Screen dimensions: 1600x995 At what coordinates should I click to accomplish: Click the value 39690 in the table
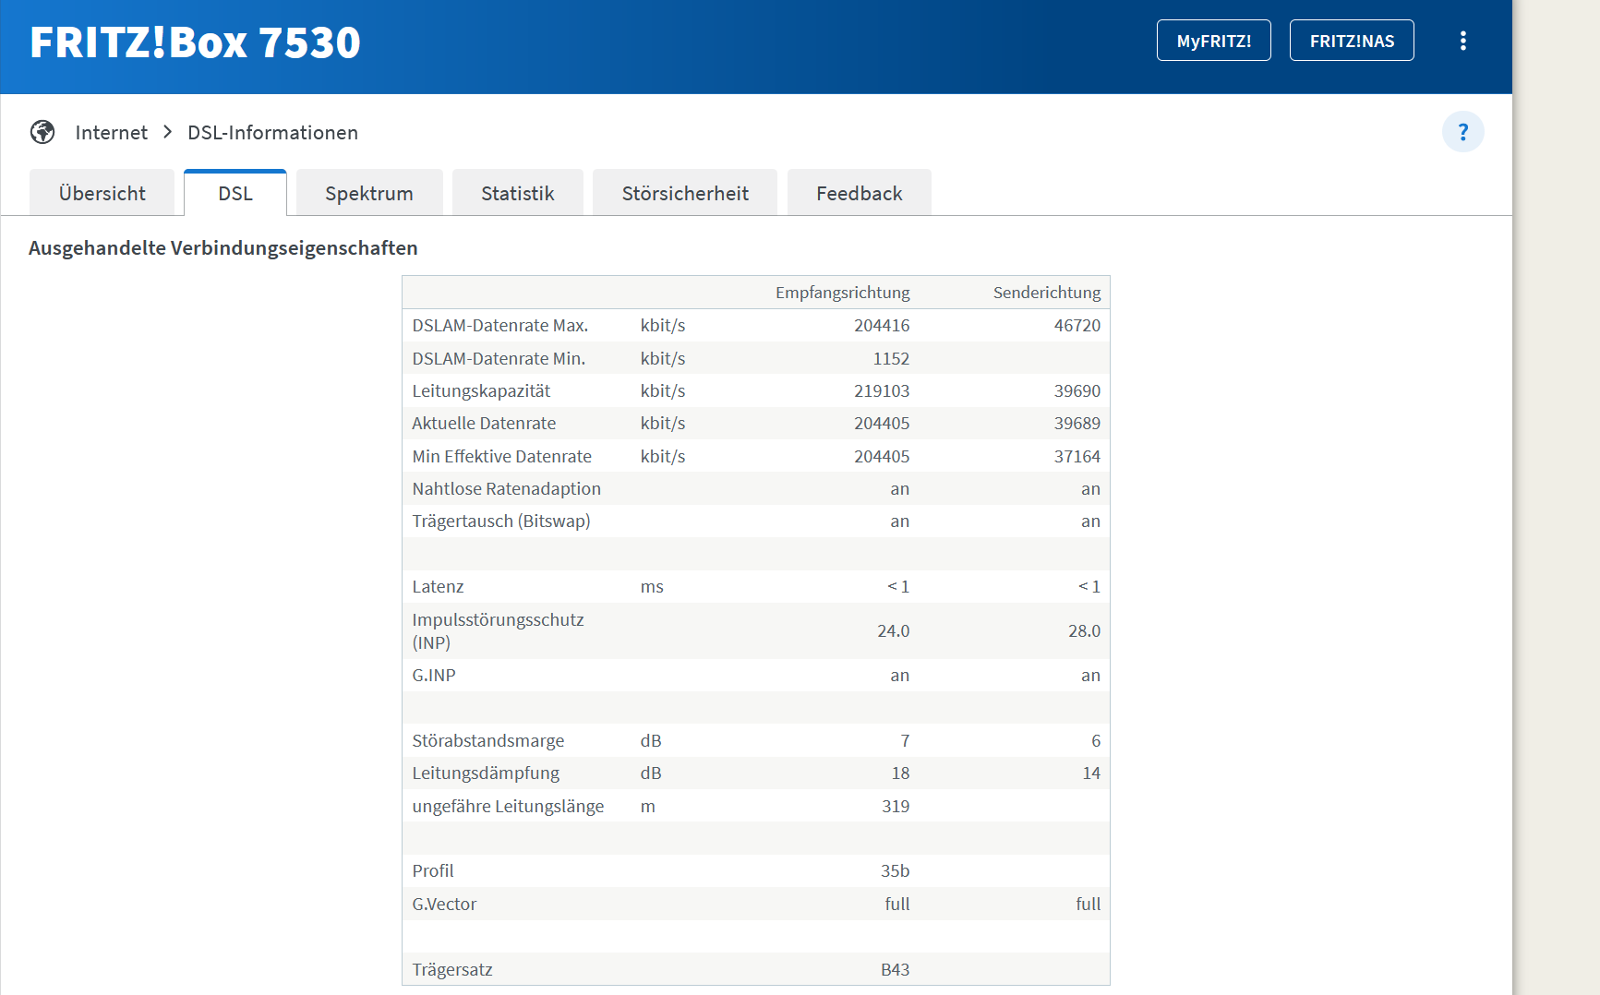click(x=1077, y=390)
